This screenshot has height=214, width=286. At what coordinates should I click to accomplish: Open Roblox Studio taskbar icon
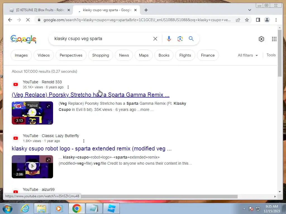[x=111, y=208]
